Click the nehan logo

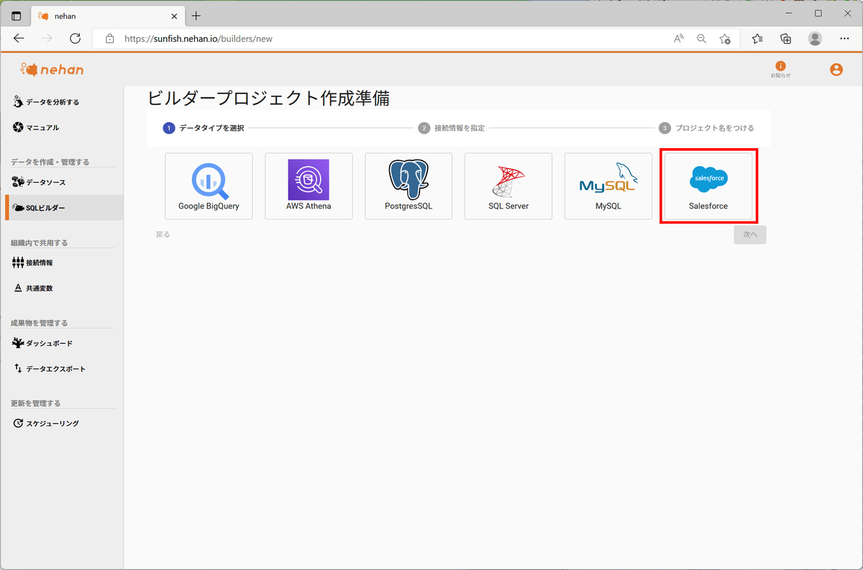tap(52, 69)
